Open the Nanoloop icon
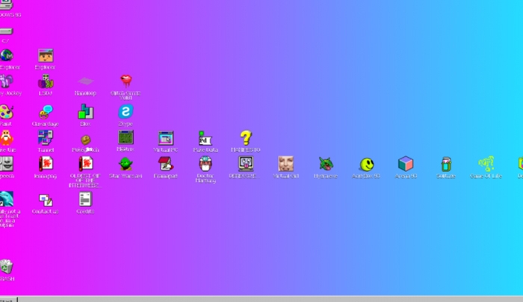523x302 pixels. click(x=85, y=81)
